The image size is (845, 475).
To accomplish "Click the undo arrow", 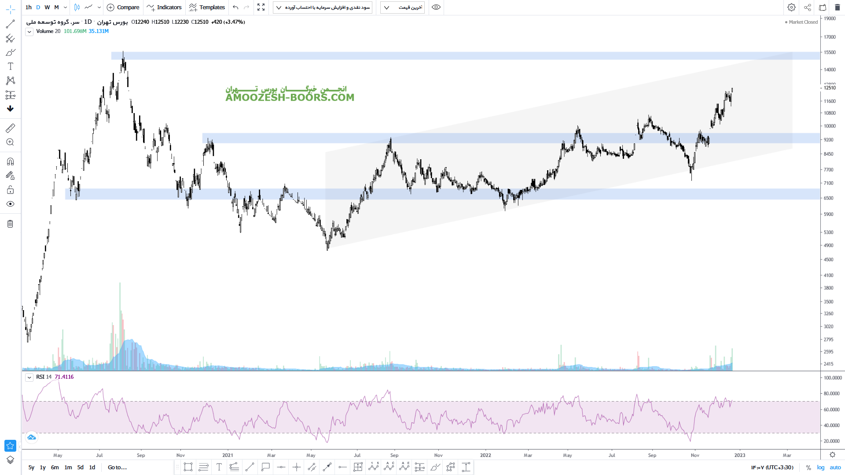I will [x=235, y=7].
